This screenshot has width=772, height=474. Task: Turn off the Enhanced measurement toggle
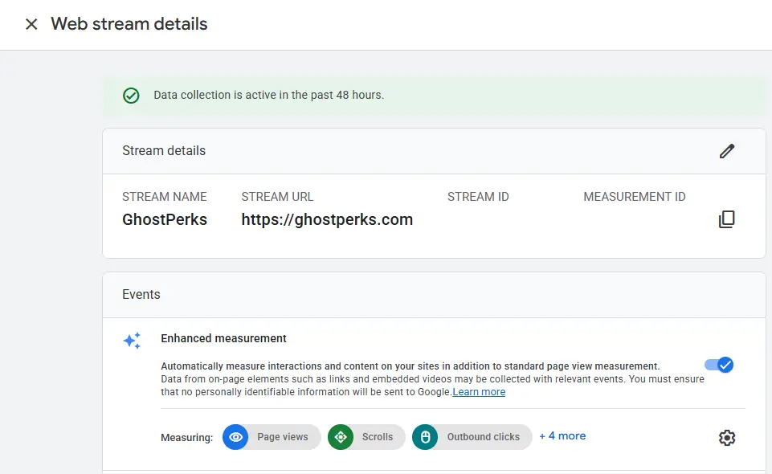[719, 365]
